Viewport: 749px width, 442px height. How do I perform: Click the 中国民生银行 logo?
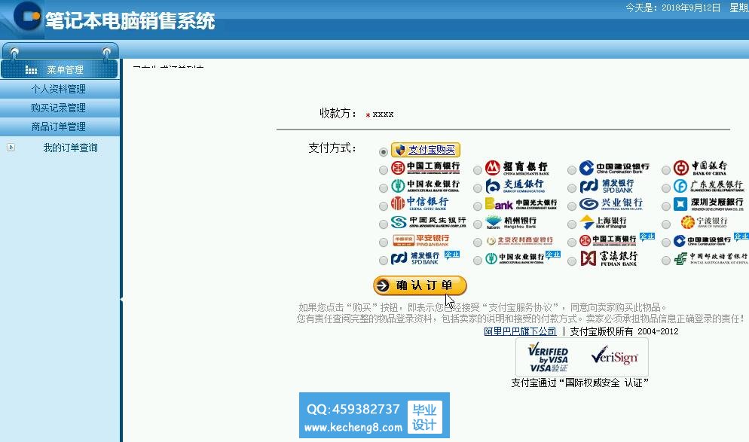(x=429, y=222)
